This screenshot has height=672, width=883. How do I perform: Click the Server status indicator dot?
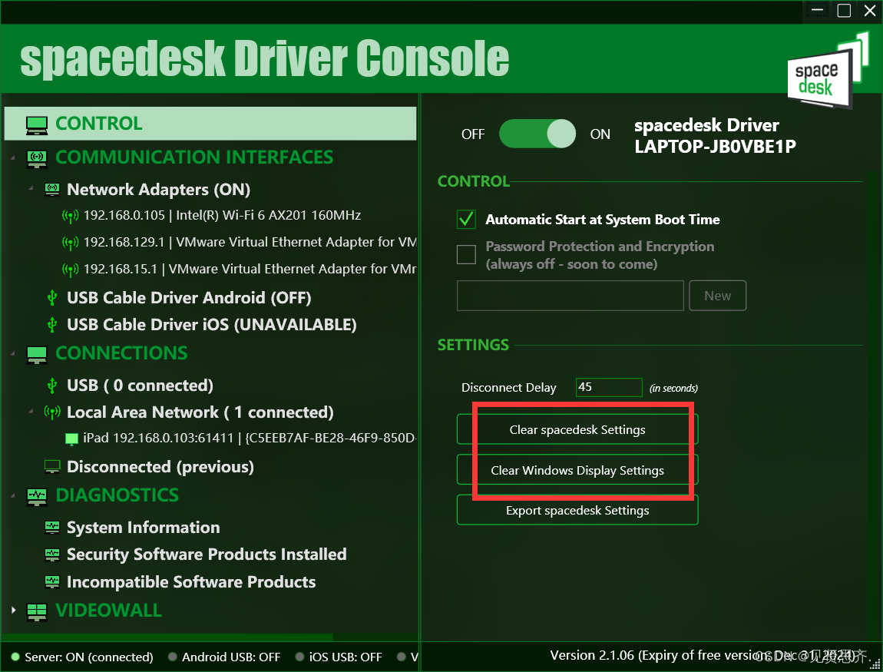[15, 657]
